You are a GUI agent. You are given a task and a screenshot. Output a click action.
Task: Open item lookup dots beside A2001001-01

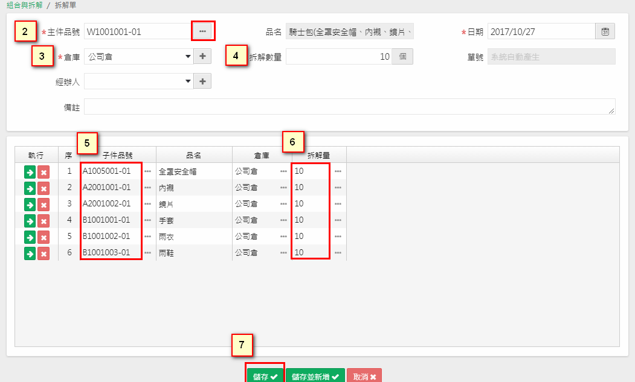click(x=148, y=187)
